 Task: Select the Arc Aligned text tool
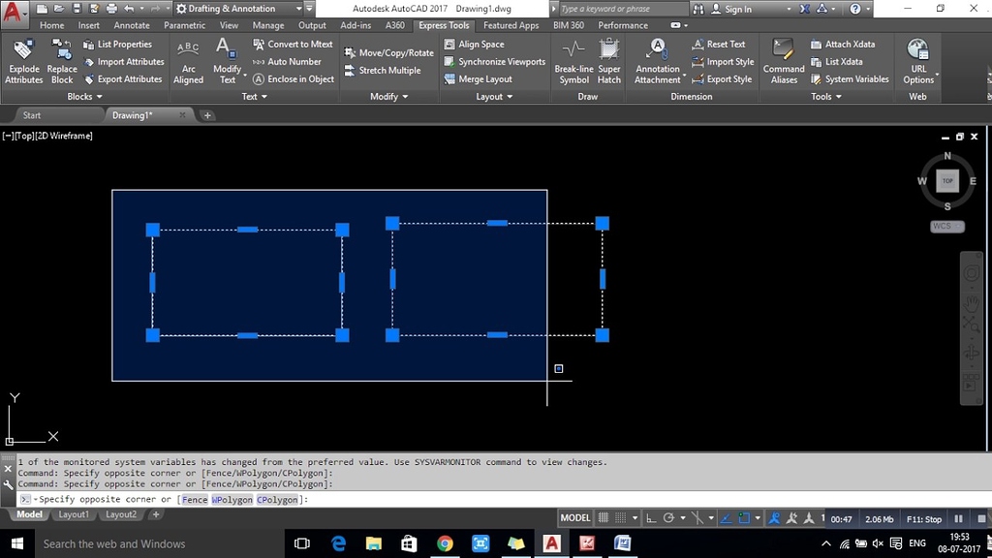point(188,60)
